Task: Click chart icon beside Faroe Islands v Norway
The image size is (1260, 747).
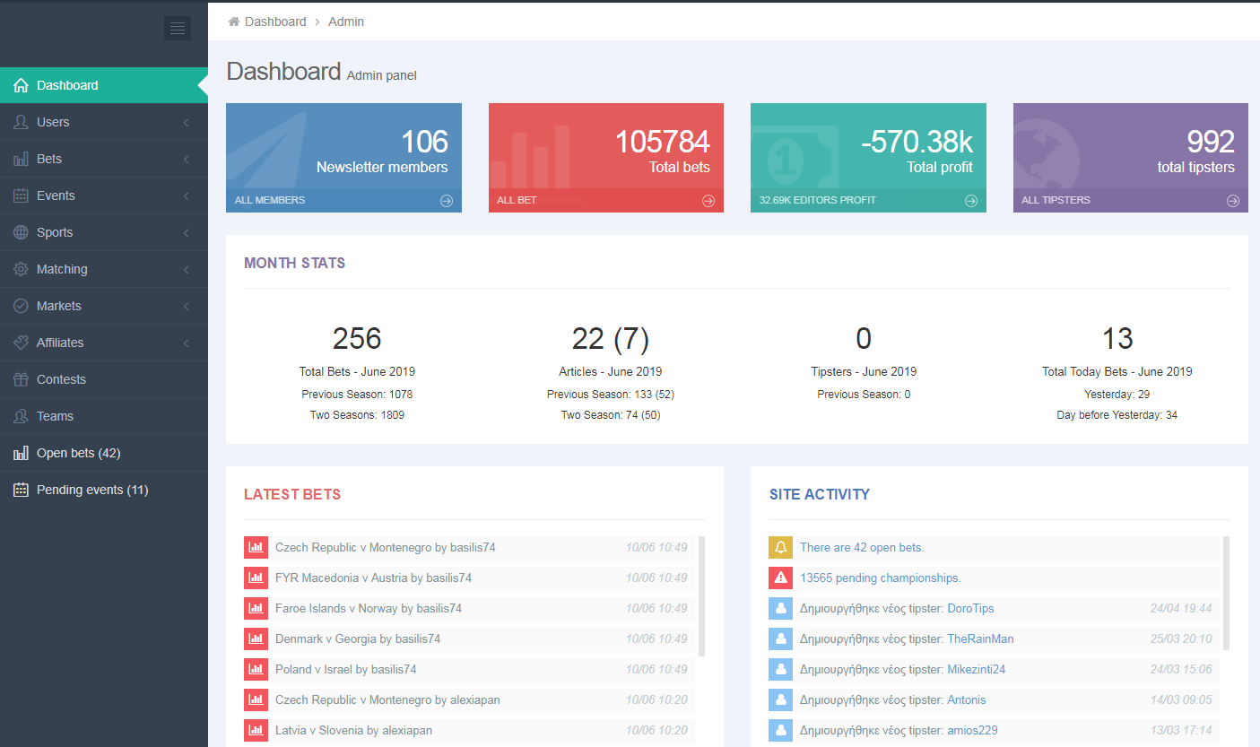Action: (x=256, y=608)
